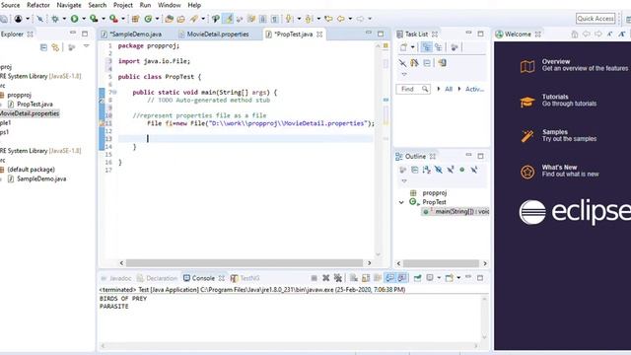The width and height of the screenshot is (631, 355).
Task: Run the program with green Run button
Action: 75,19
